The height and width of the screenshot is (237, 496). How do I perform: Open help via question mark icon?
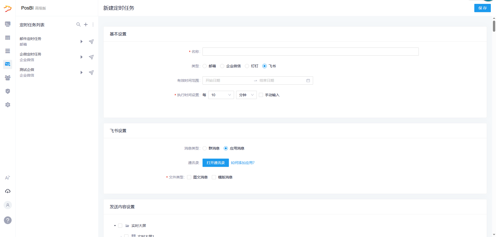(7, 220)
